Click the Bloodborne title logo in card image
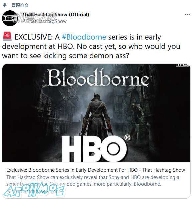The height and width of the screenshot is (202, 194). (98, 78)
